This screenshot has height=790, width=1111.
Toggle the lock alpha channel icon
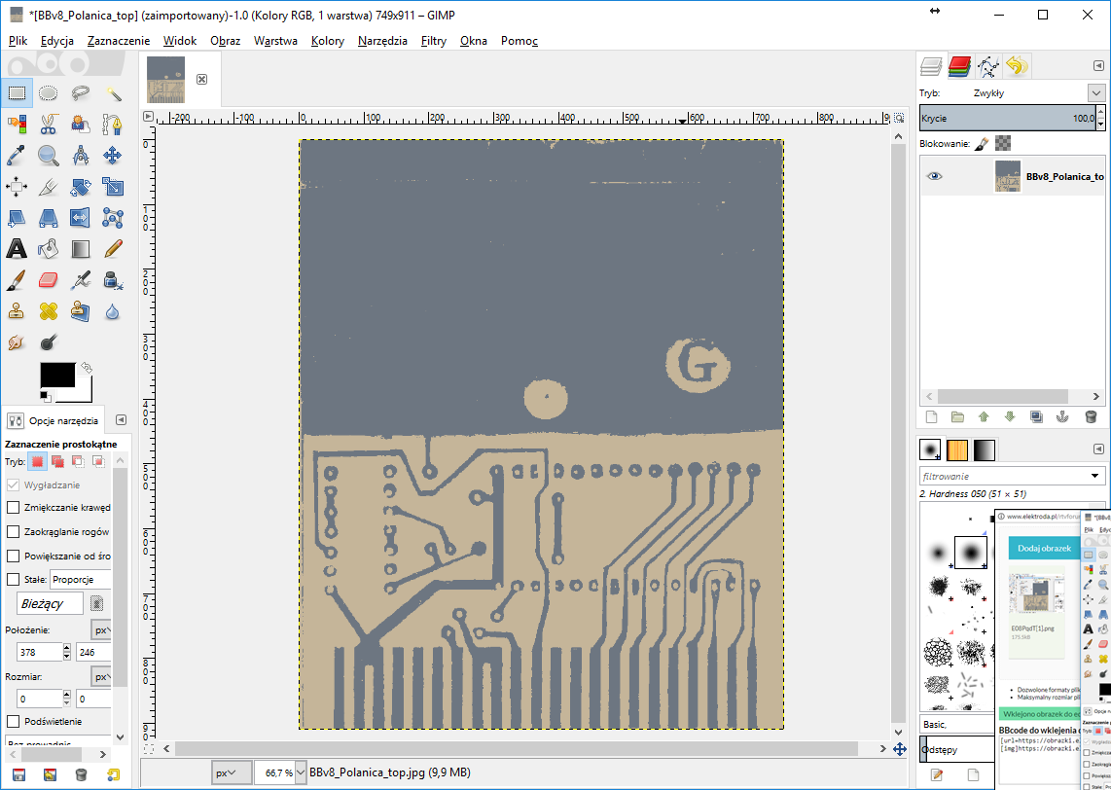coord(1003,143)
